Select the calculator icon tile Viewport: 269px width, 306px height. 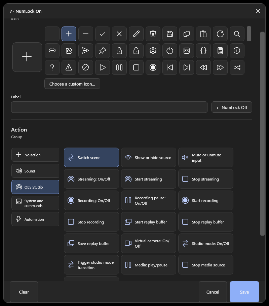[x=220, y=51]
